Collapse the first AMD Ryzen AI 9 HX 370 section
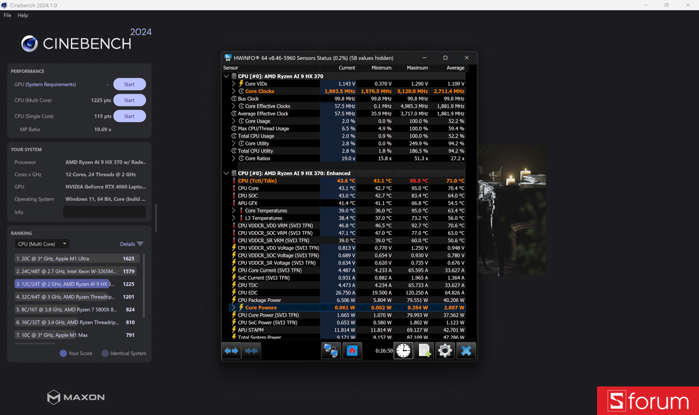Image resolution: width=699 pixels, height=415 pixels. (x=226, y=76)
